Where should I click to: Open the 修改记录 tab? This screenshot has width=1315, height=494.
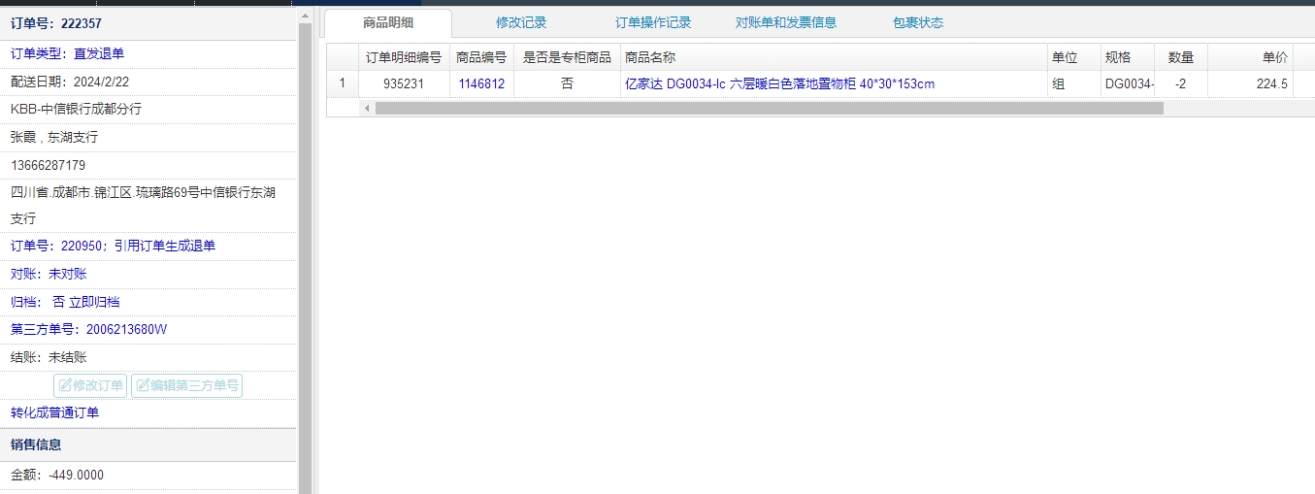(x=521, y=23)
